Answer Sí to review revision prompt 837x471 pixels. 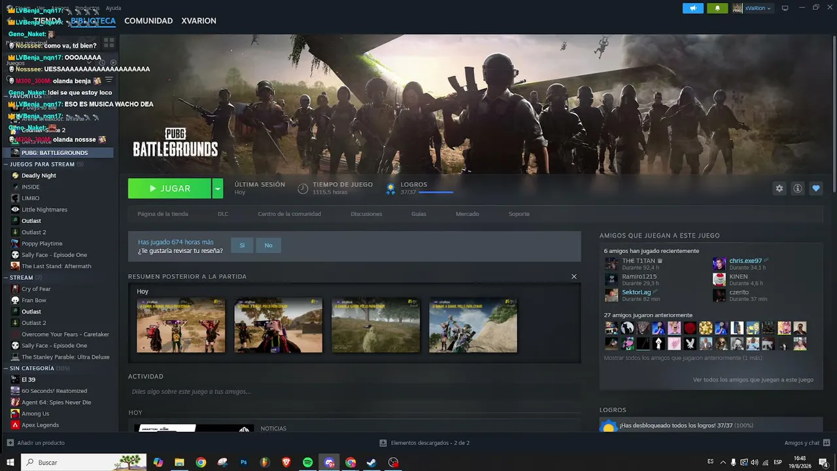[x=242, y=245]
